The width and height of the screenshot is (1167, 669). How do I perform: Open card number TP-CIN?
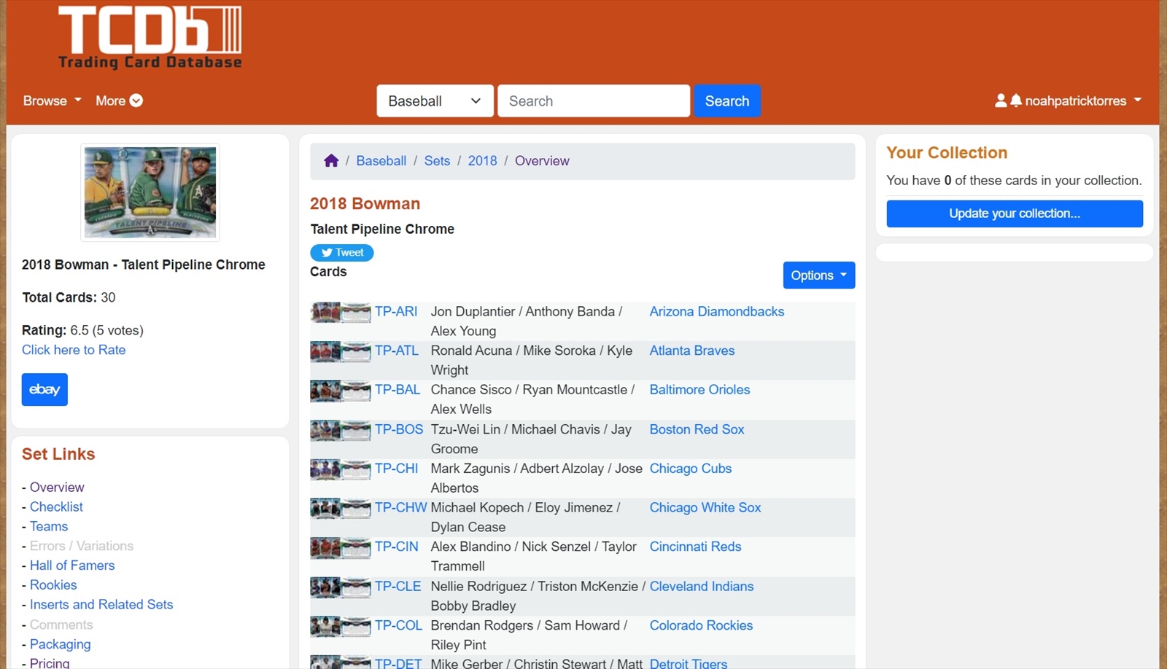397,547
